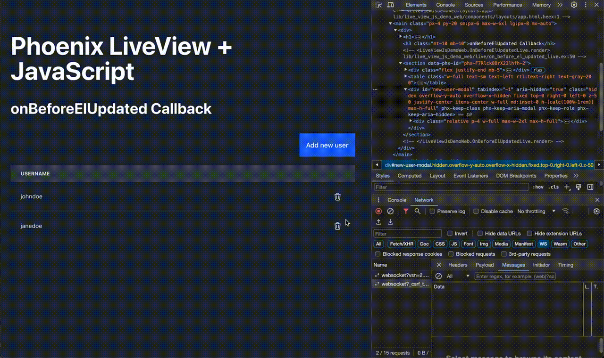
Task: Switch to the Computed styles tab
Action: tap(409, 176)
